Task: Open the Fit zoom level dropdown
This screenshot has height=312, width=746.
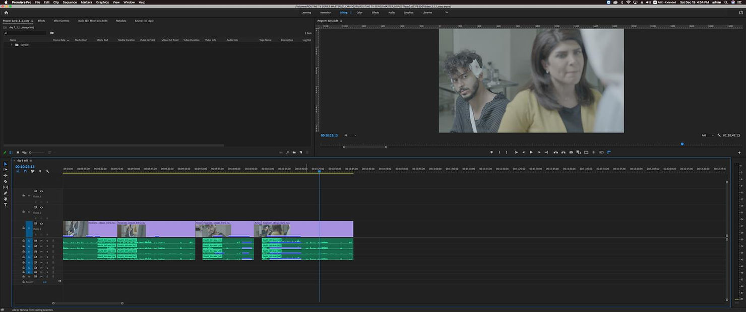Action: [350, 135]
